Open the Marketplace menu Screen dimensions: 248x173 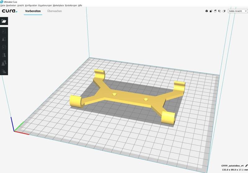58,5
